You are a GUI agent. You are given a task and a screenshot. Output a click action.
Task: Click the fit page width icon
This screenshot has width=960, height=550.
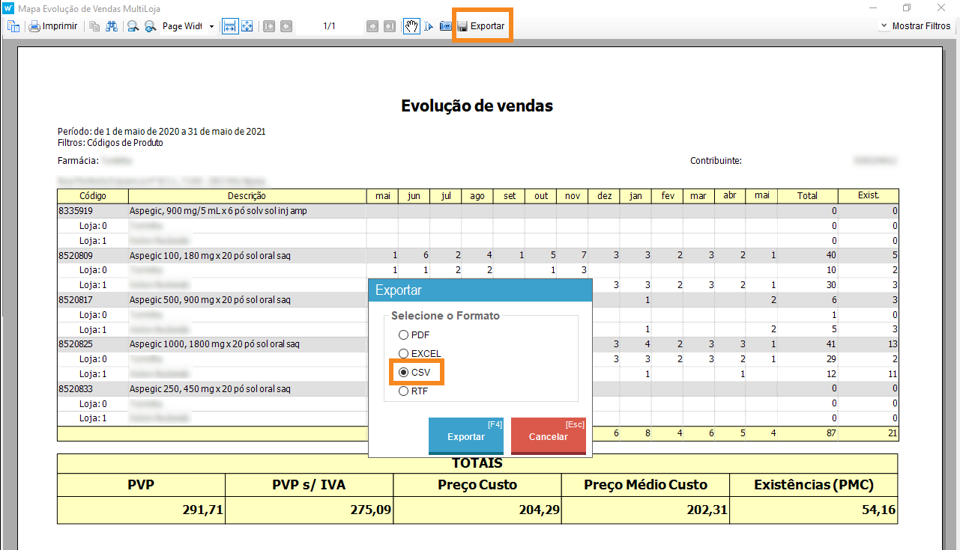(229, 26)
